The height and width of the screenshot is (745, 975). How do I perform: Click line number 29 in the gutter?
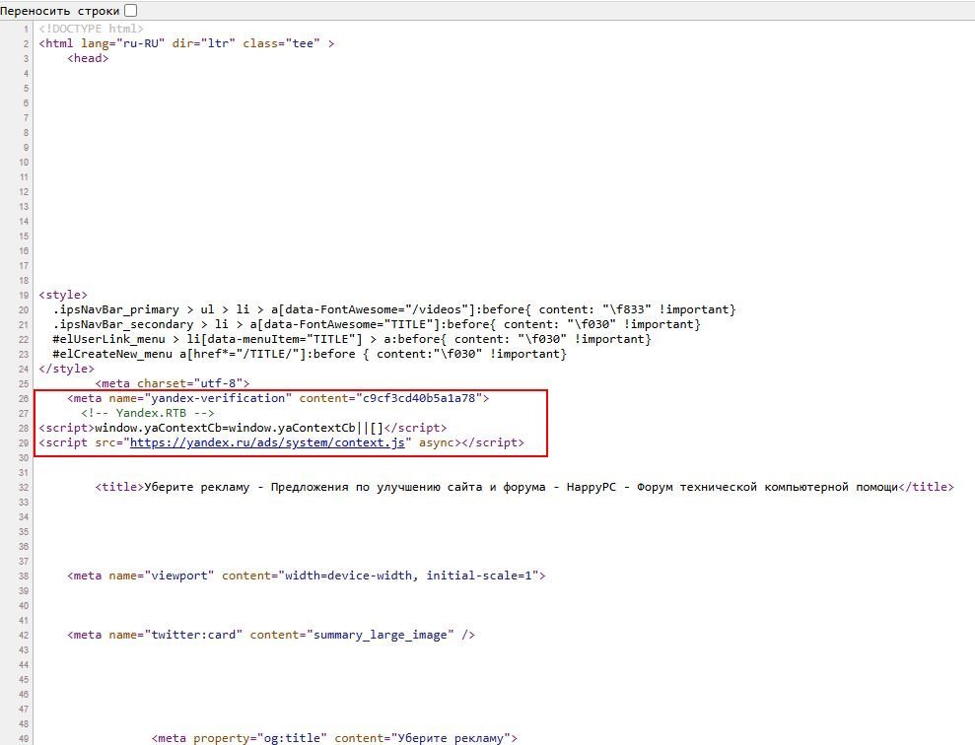click(x=24, y=443)
